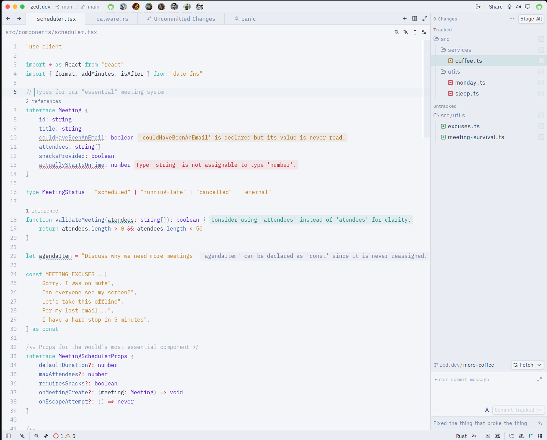Viewport: 547px width, 440px height.
Task: Stage excuses.ts using its checkbox
Action: 541,126
